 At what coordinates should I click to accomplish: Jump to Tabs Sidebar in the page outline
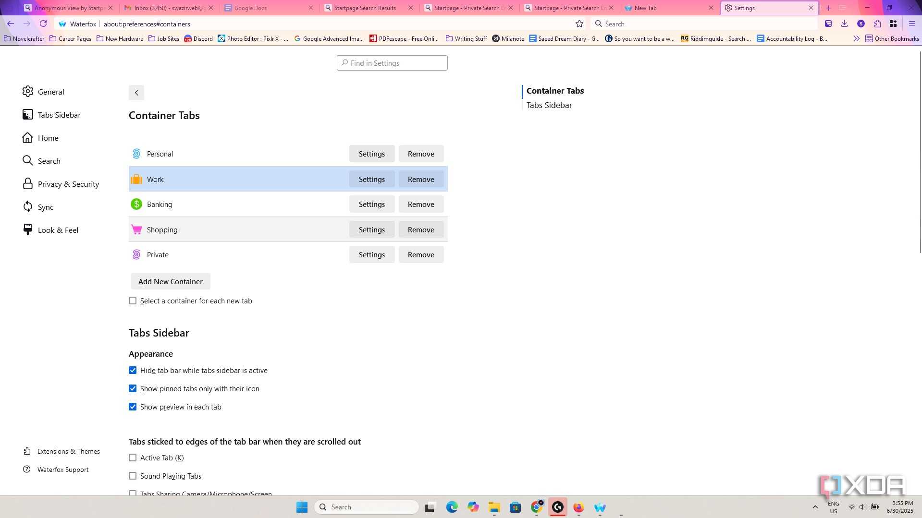[x=549, y=105]
